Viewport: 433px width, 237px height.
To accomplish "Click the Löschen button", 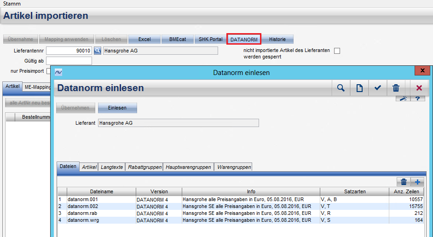I will click(111, 39).
